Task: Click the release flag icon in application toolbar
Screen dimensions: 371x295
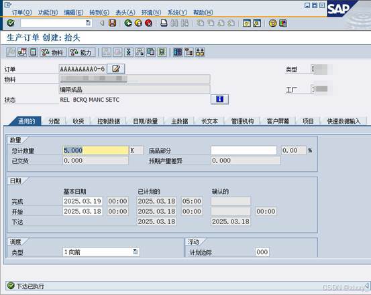Action: (x=11, y=52)
